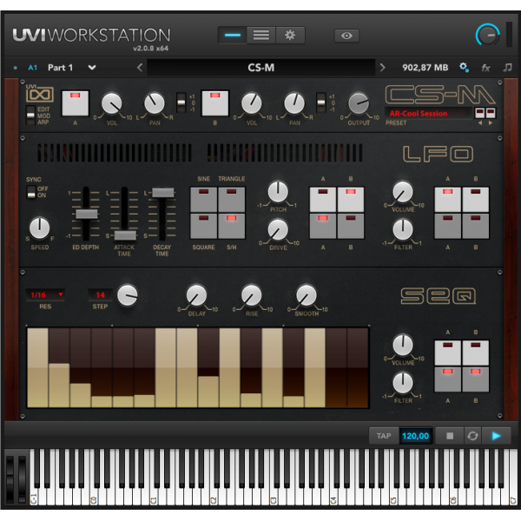Click the SEQ FILTER knob
Image resolution: width=521 pixels, height=521 pixels.
[x=403, y=383]
